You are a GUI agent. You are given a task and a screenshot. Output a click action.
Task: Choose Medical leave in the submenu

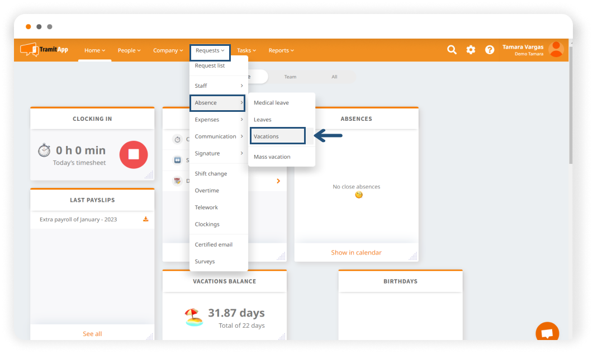click(x=271, y=103)
